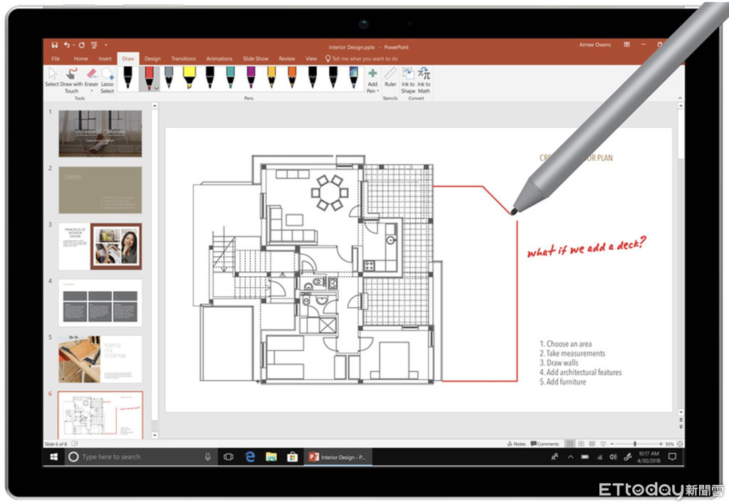Image resolution: width=729 pixels, height=504 pixels.
Task: Open the Eraser dropdown arrow
Action: (x=92, y=91)
